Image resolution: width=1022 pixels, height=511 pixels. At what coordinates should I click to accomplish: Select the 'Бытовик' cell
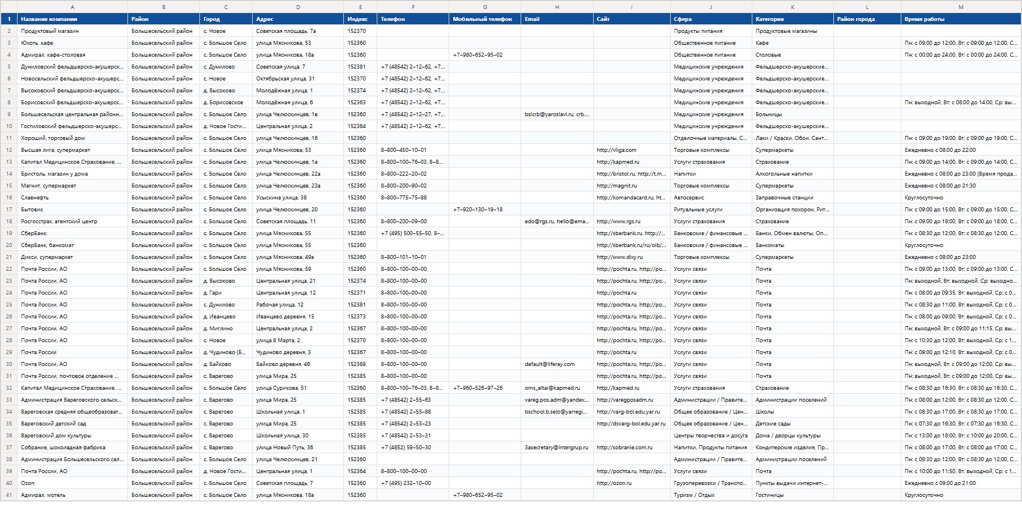73,210
